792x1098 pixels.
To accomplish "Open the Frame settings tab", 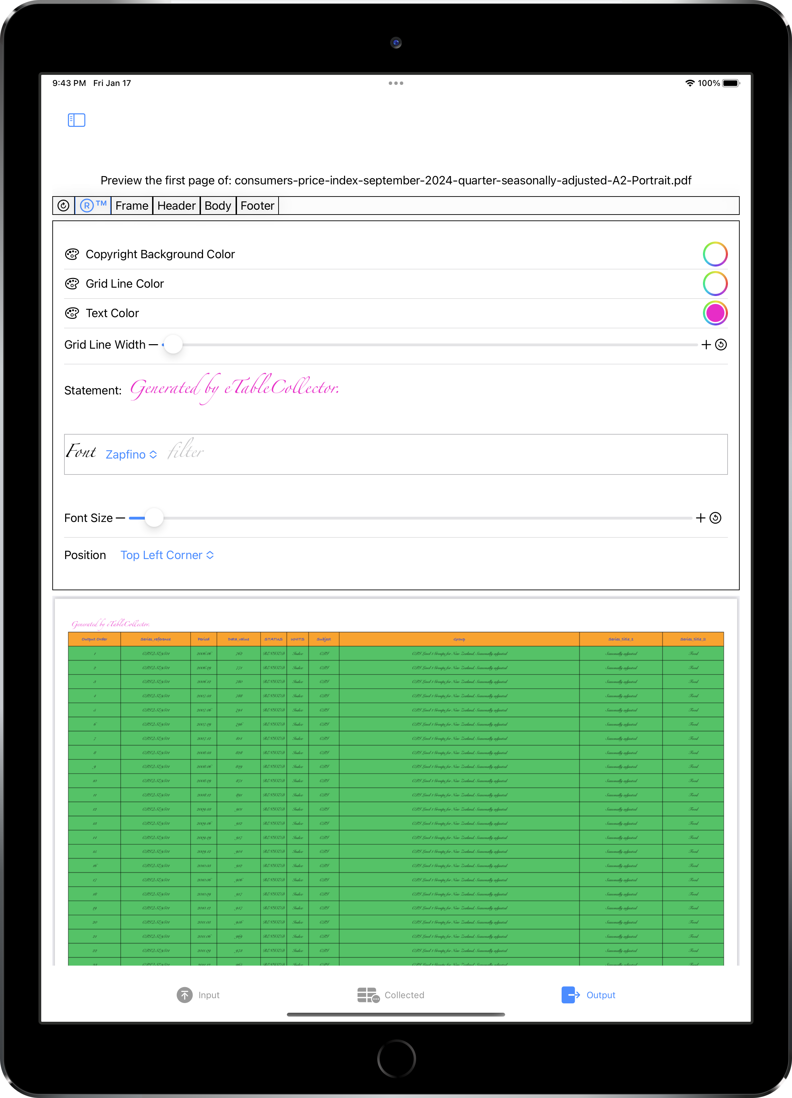I will click(x=132, y=206).
